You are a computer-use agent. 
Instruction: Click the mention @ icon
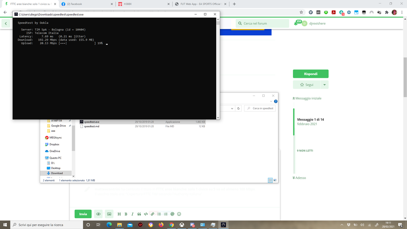point(172,214)
